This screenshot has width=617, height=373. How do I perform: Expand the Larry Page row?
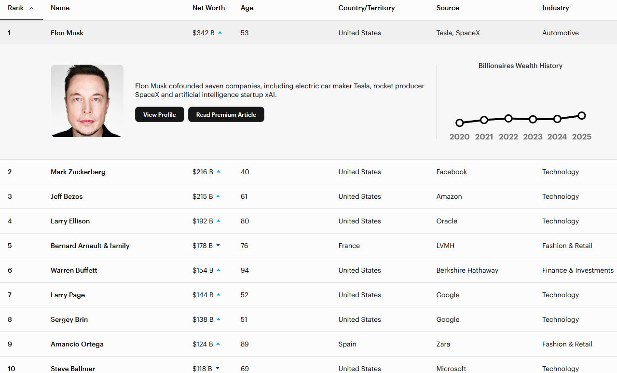pos(308,295)
